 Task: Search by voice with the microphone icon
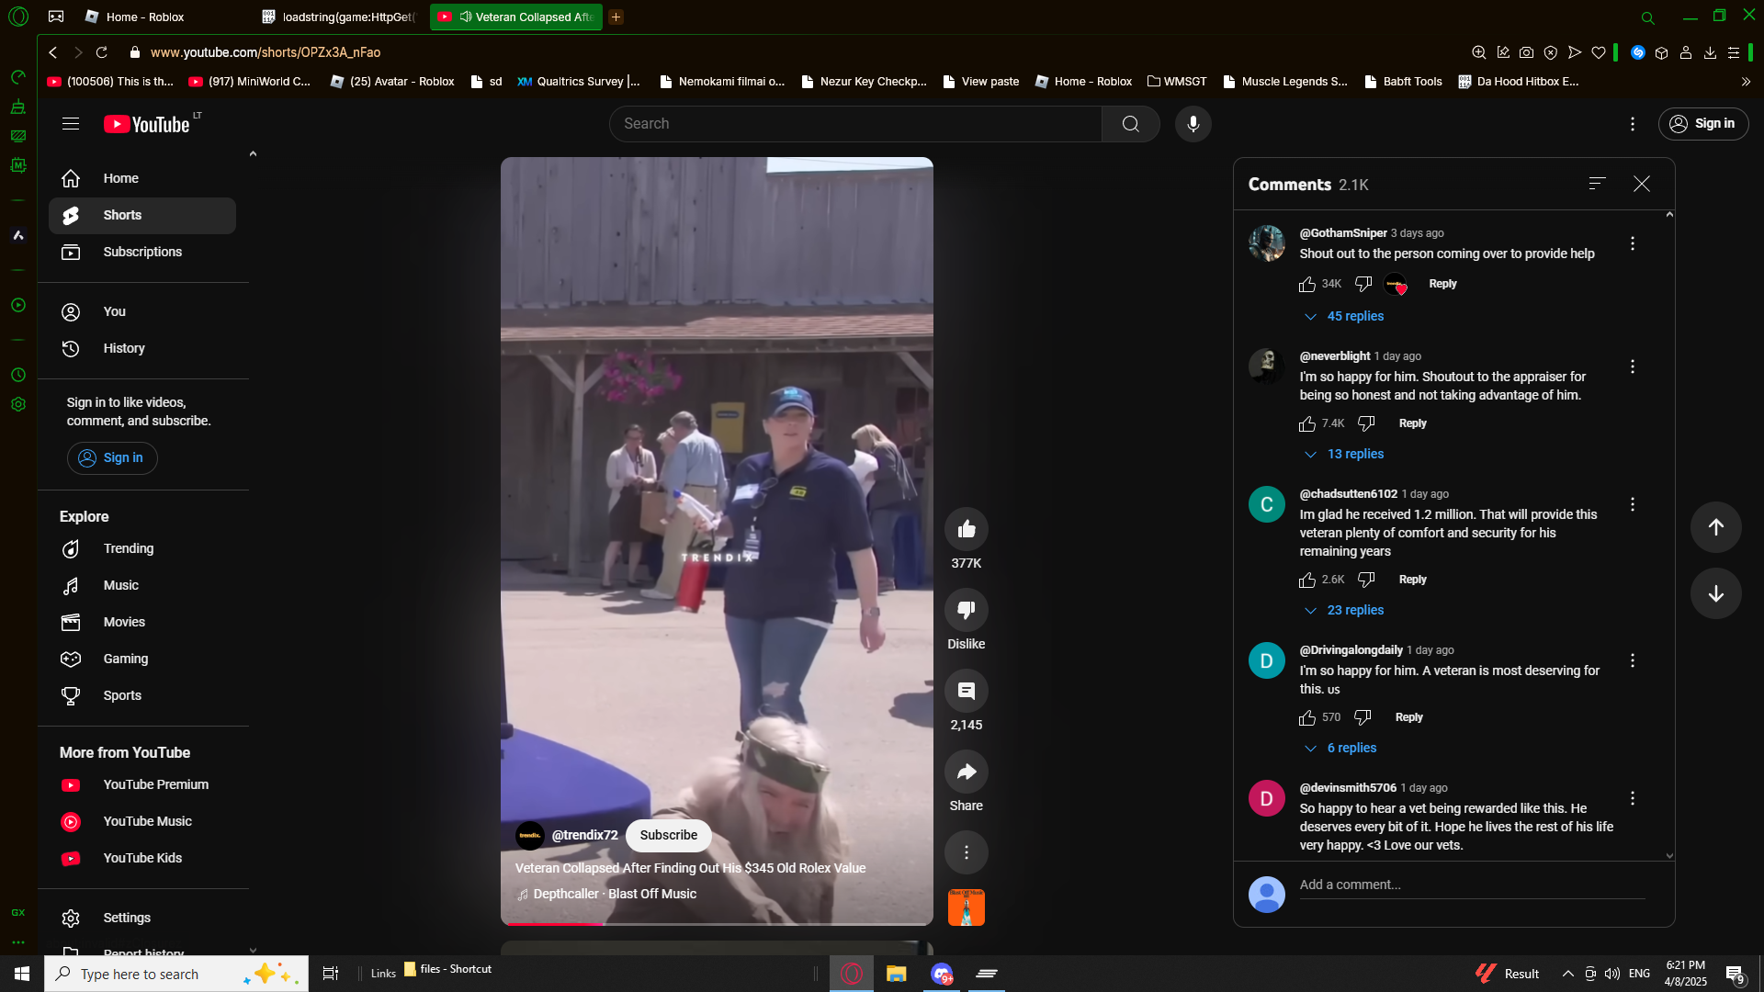coord(1193,124)
